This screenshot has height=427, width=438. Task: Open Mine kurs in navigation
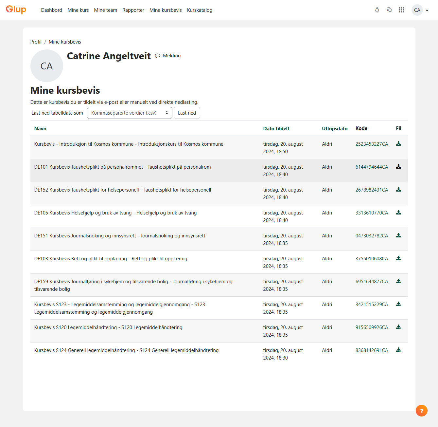click(78, 10)
